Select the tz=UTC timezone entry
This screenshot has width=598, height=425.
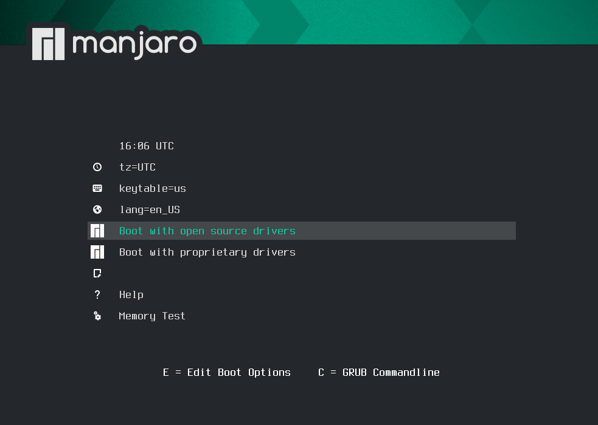(301, 167)
